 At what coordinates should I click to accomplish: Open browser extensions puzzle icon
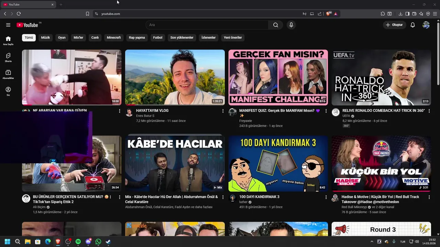pos(383,14)
